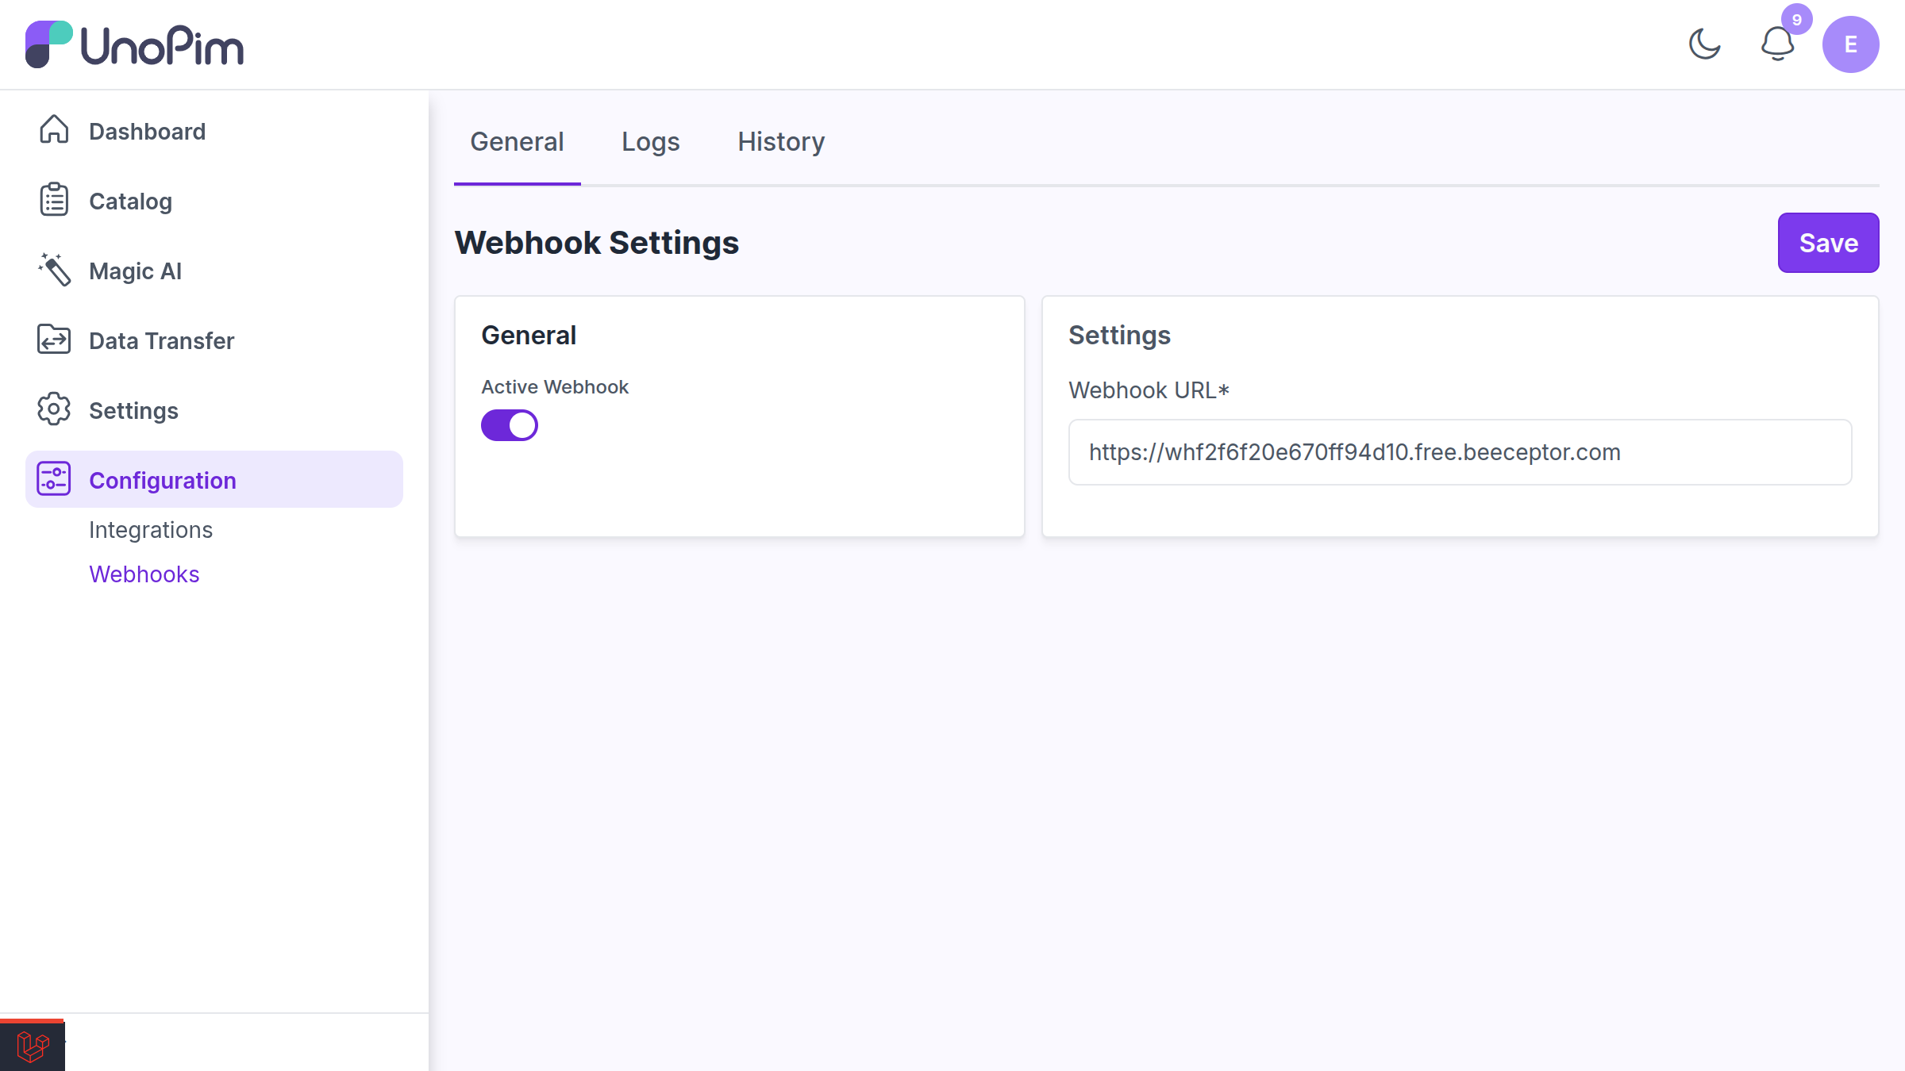Toggle dark mode moon icon

1704,44
